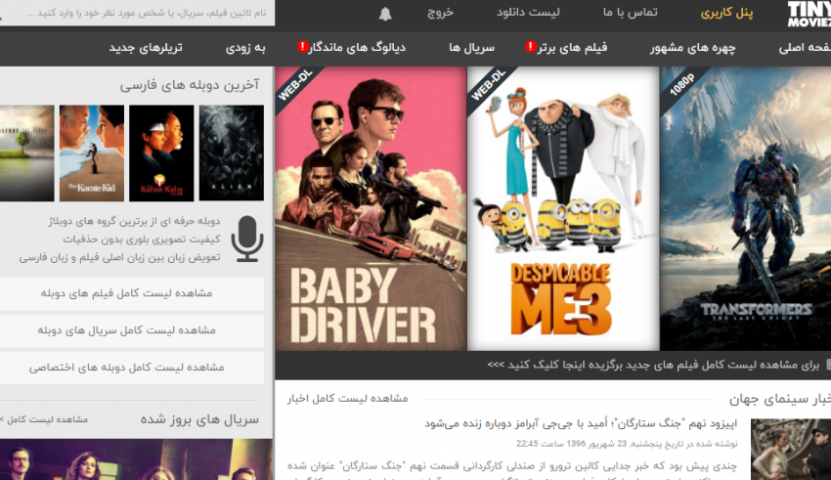This screenshot has height=480, width=831.
Task: Open the پنل کاربری user panel
Action: (x=726, y=13)
